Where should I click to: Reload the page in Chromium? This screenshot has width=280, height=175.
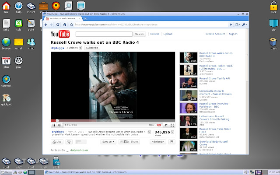[58, 24]
